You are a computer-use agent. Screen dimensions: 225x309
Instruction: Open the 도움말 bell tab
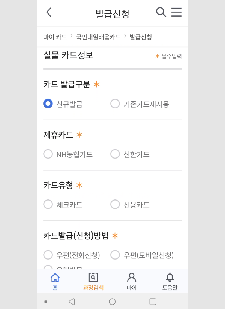click(170, 281)
